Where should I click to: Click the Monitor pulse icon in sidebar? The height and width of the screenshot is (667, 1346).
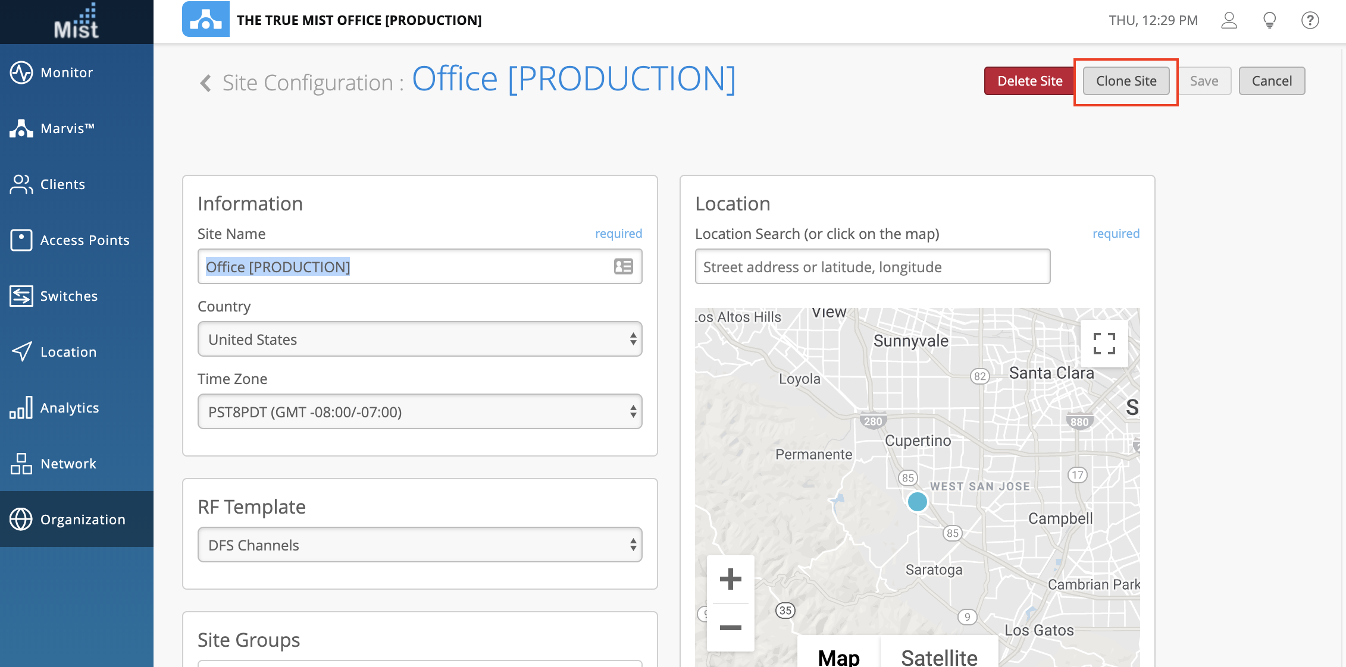click(x=21, y=73)
